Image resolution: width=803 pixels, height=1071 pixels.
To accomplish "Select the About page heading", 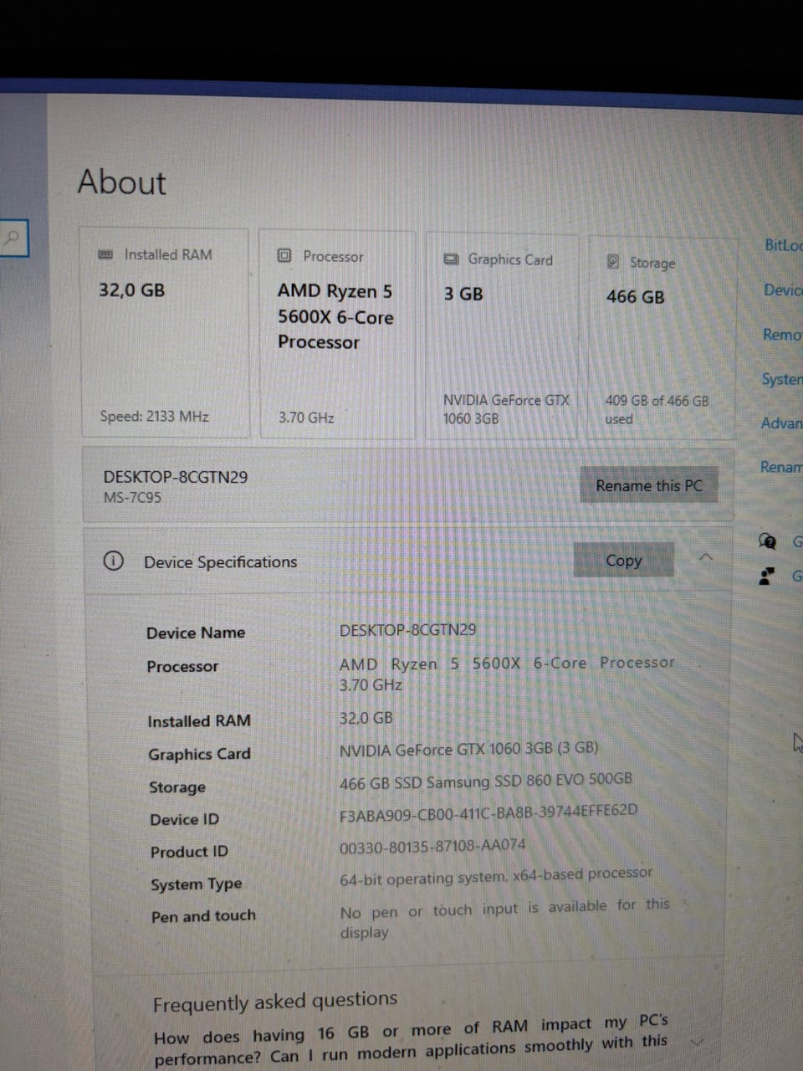I will 122,182.
